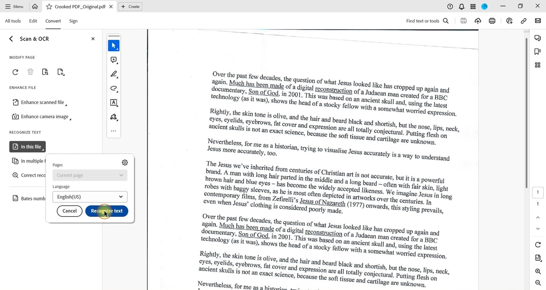
Task: Click the Recognize text button
Action: pos(106,211)
